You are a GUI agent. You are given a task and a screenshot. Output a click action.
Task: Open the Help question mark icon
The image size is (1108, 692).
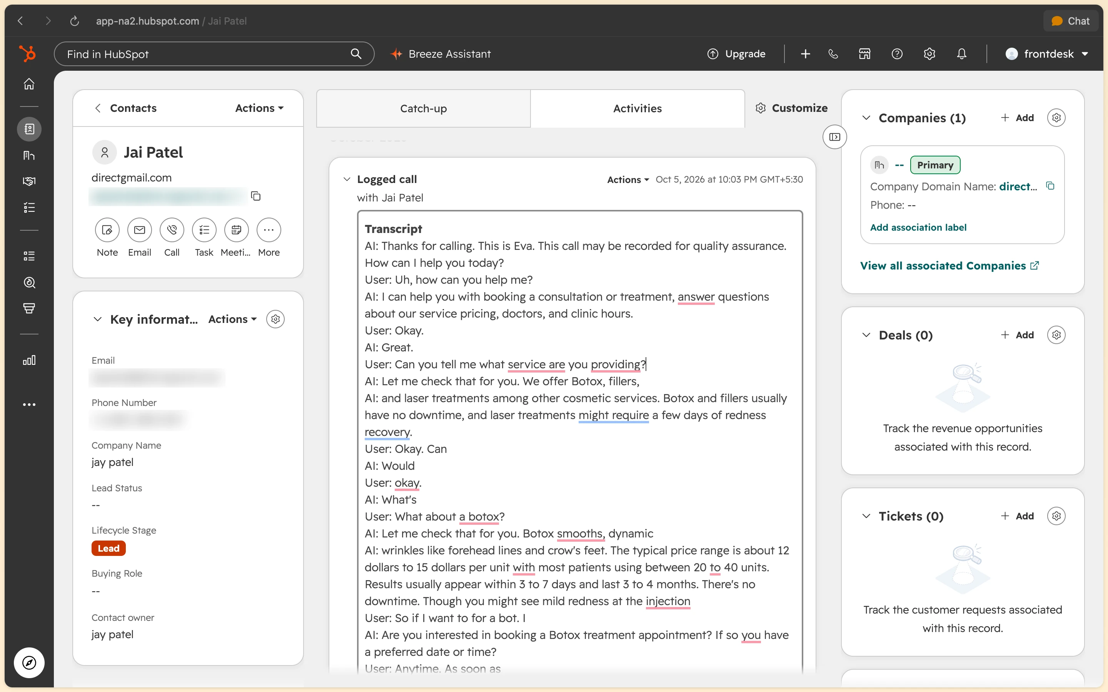(897, 54)
